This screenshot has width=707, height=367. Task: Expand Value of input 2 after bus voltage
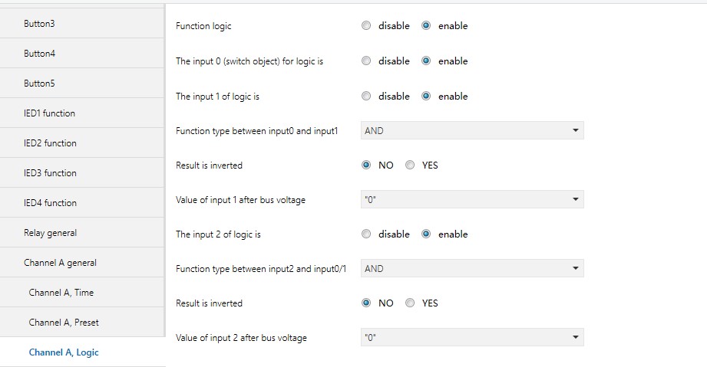pos(472,338)
